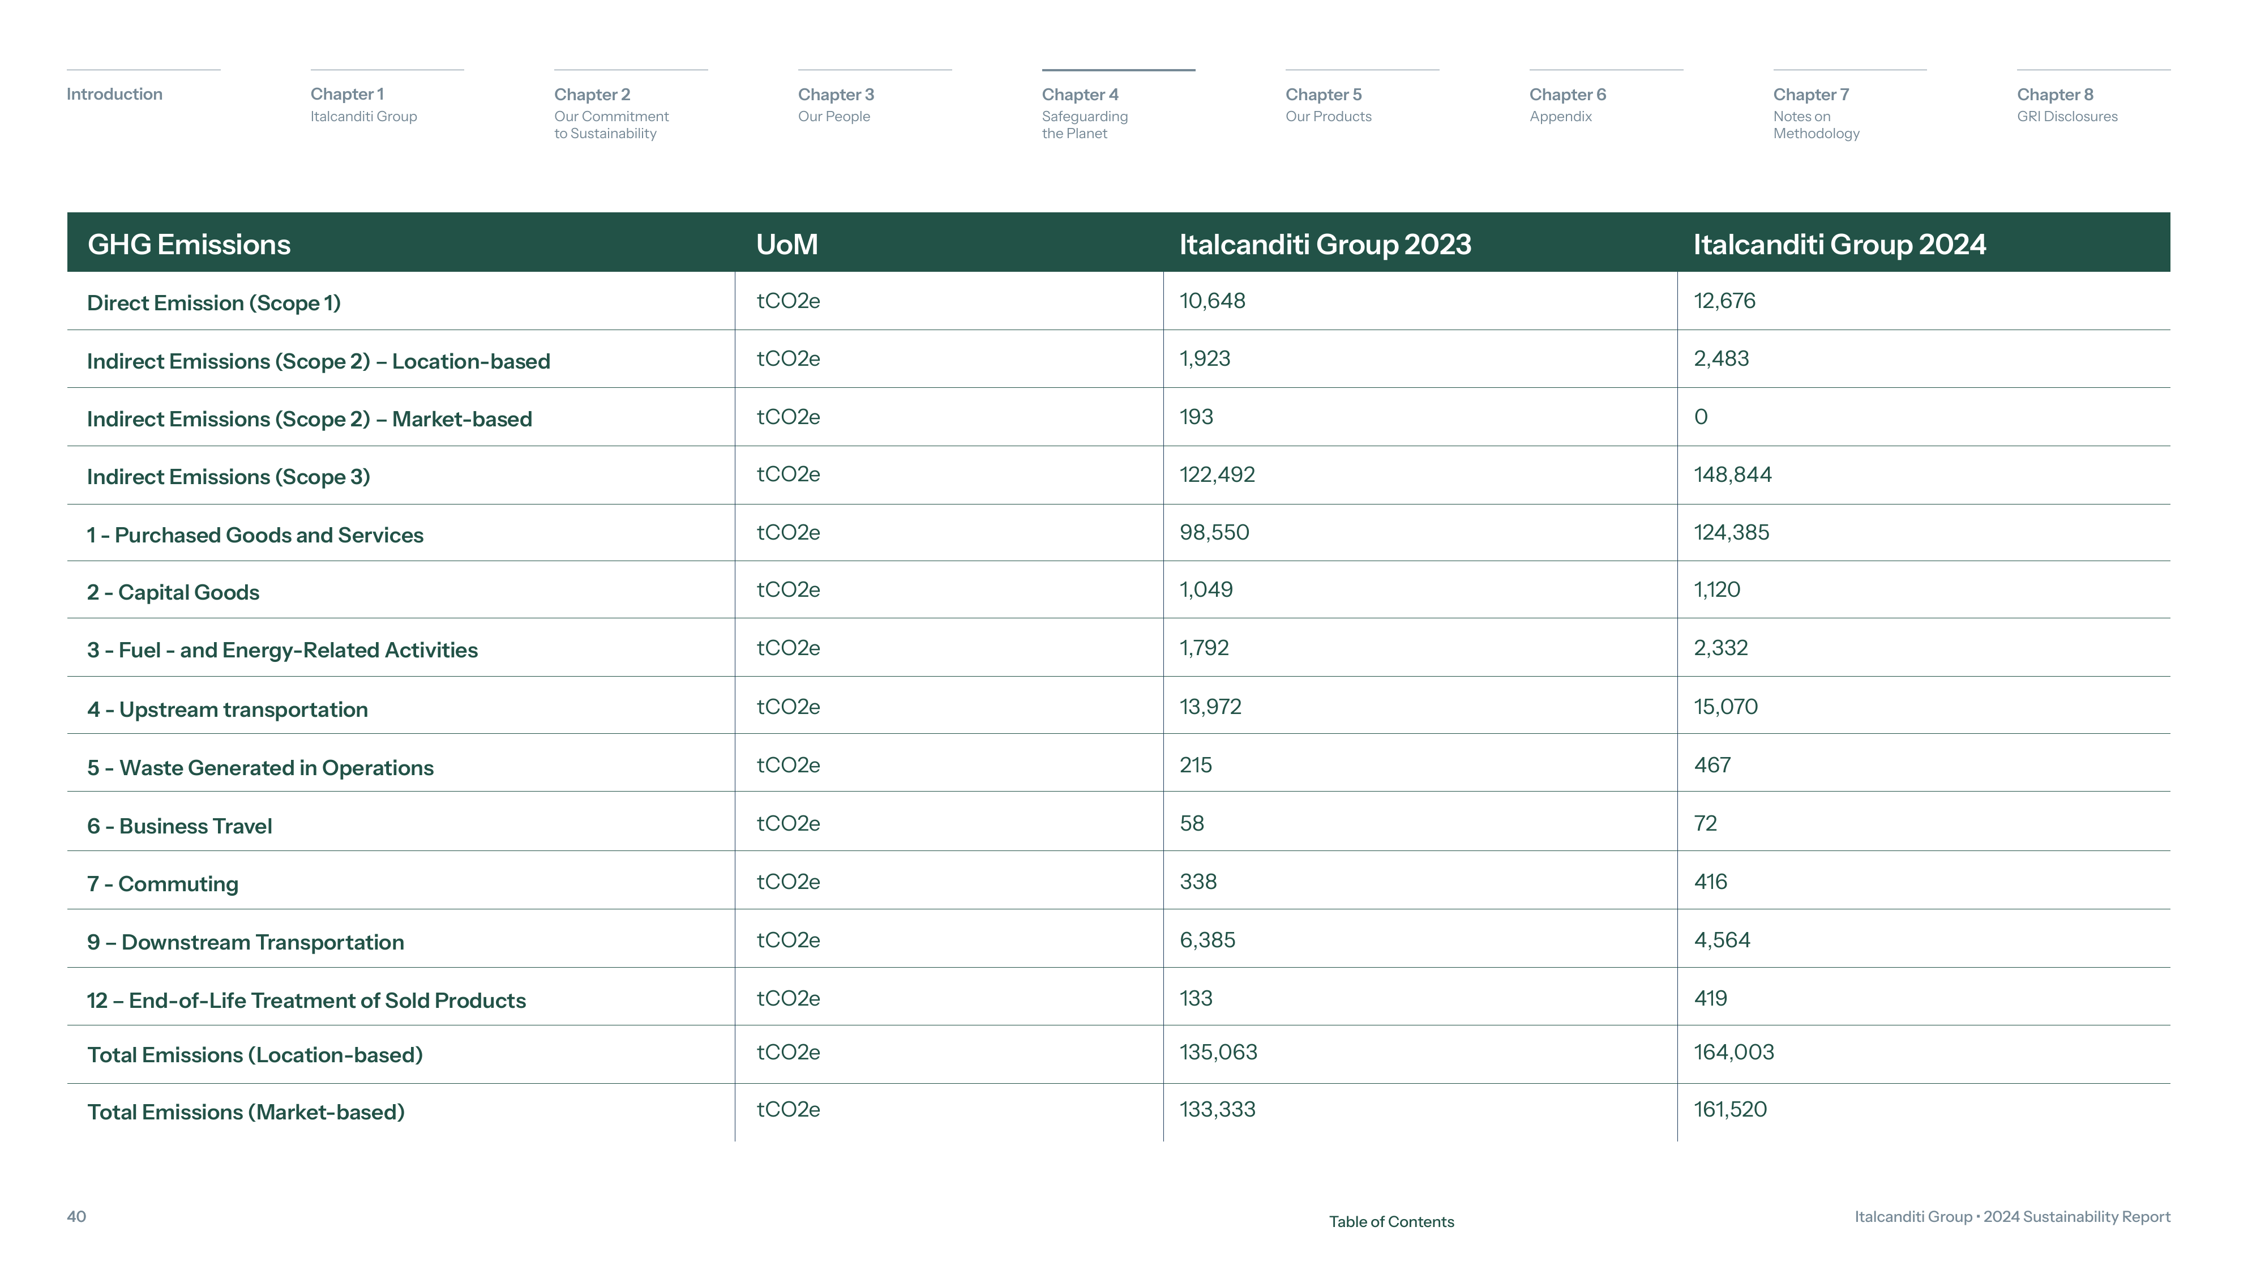Screen dimensions: 2265x1274
Task: Select Indirect Emissions (Scope 3) label
Action: tap(229, 477)
